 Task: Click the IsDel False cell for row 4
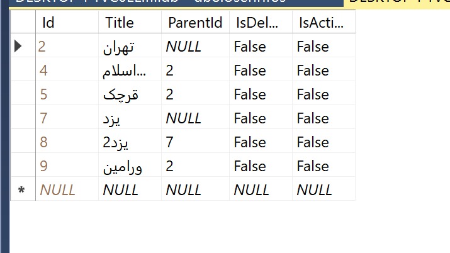(x=261, y=69)
